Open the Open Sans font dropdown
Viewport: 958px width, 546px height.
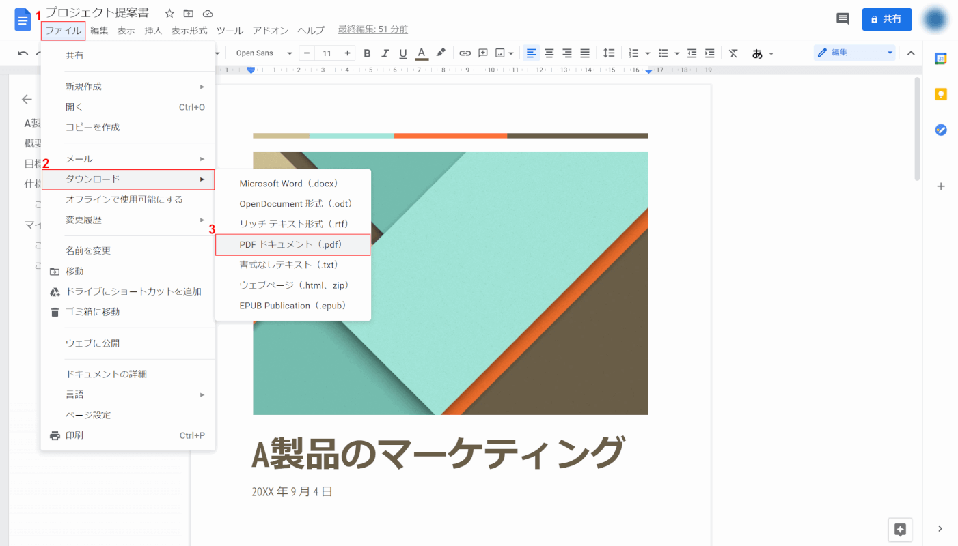coord(264,53)
